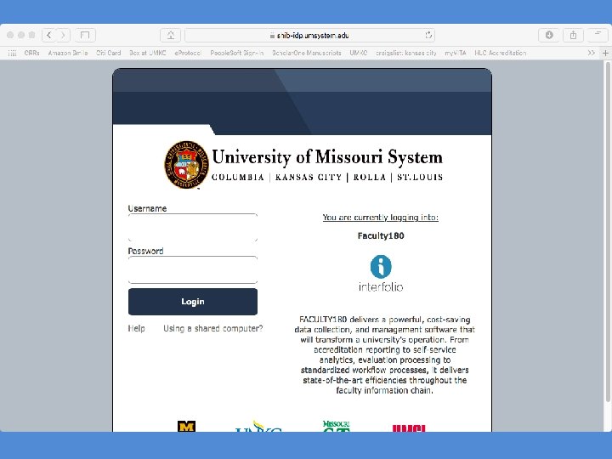
Task: Go back with the Safari back arrow
Action: click(49, 35)
